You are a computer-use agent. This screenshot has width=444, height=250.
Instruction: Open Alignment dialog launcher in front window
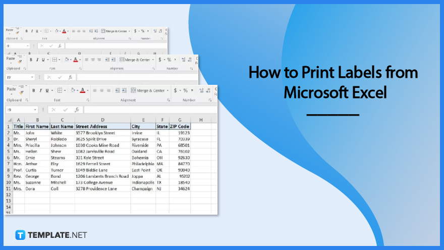[x=168, y=100]
